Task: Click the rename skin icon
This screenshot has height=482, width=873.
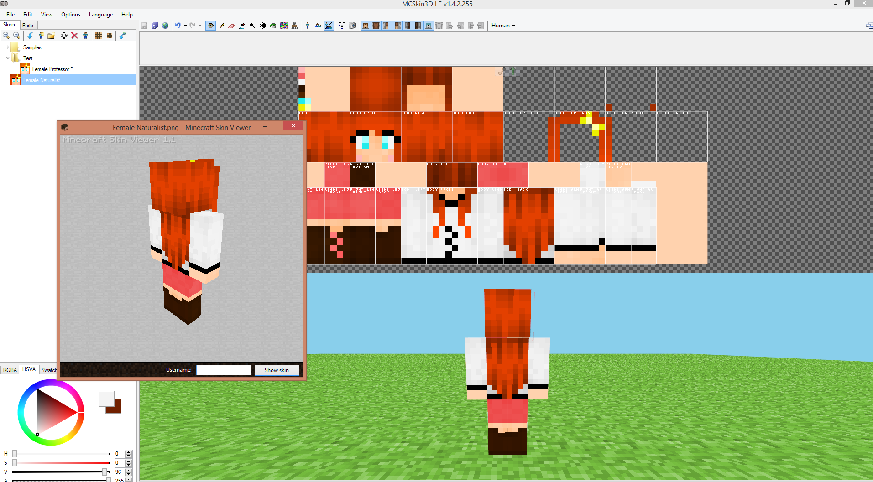Action: pyautogui.click(x=64, y=36)
